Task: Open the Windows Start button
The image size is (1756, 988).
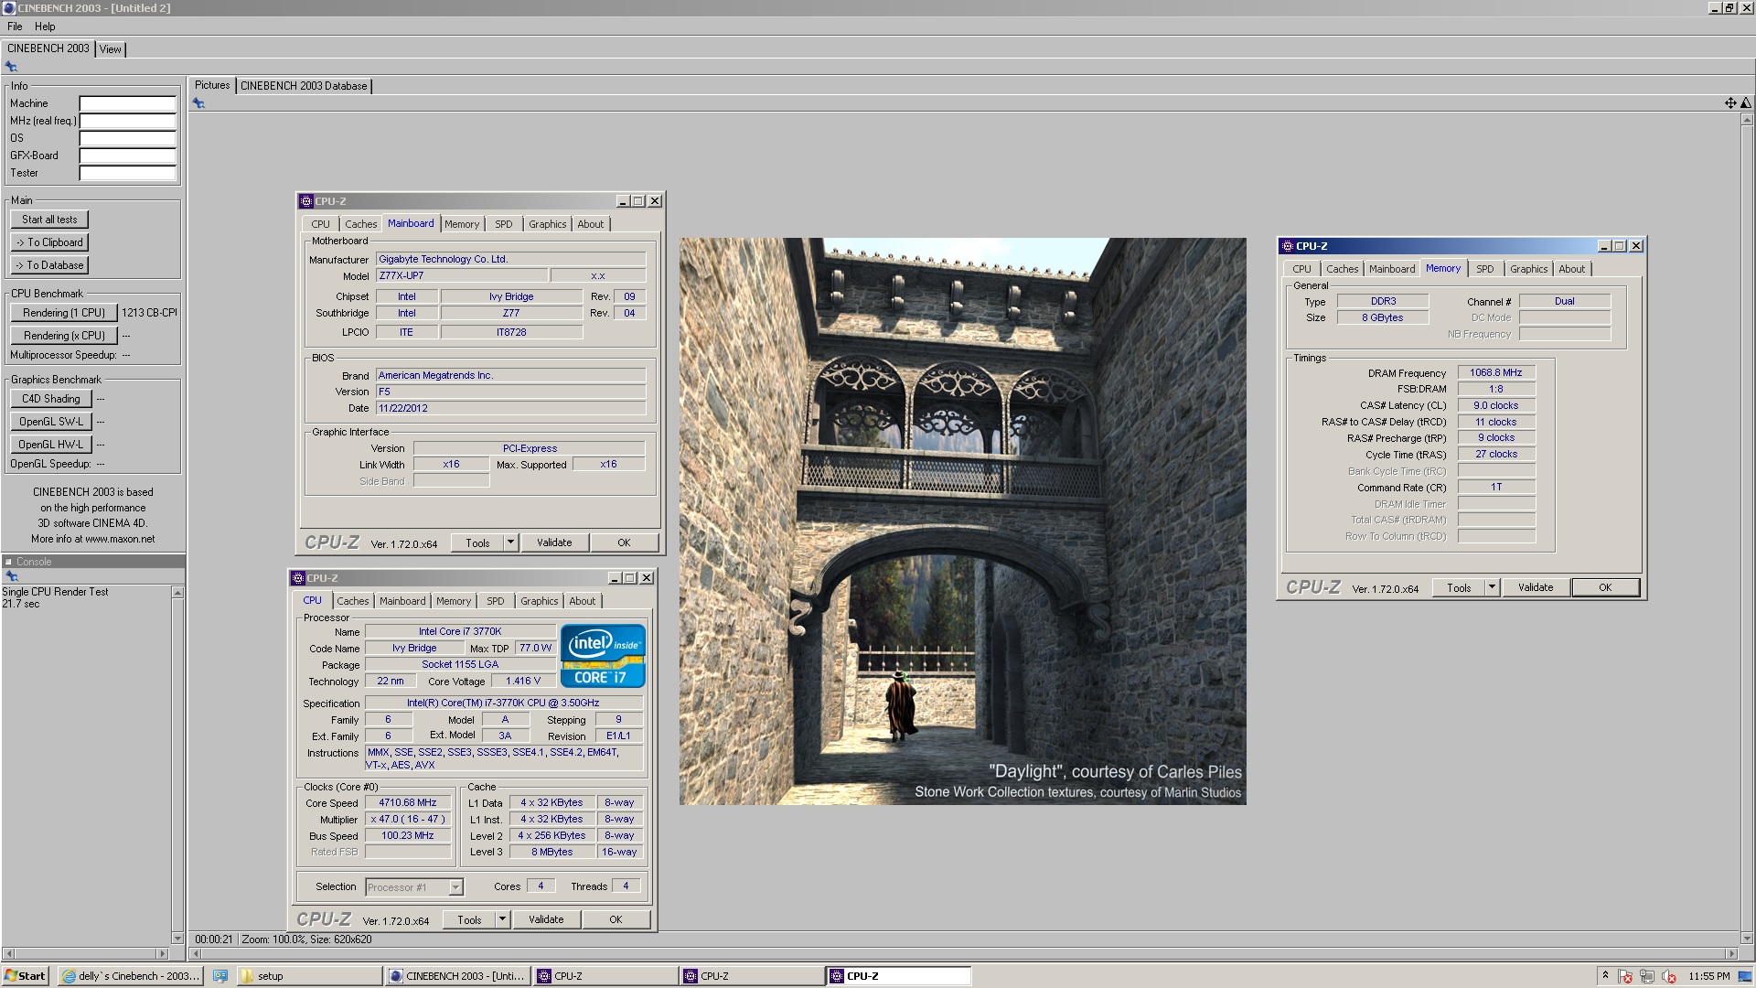Action: pyautogui.click(x=25, y=976)
